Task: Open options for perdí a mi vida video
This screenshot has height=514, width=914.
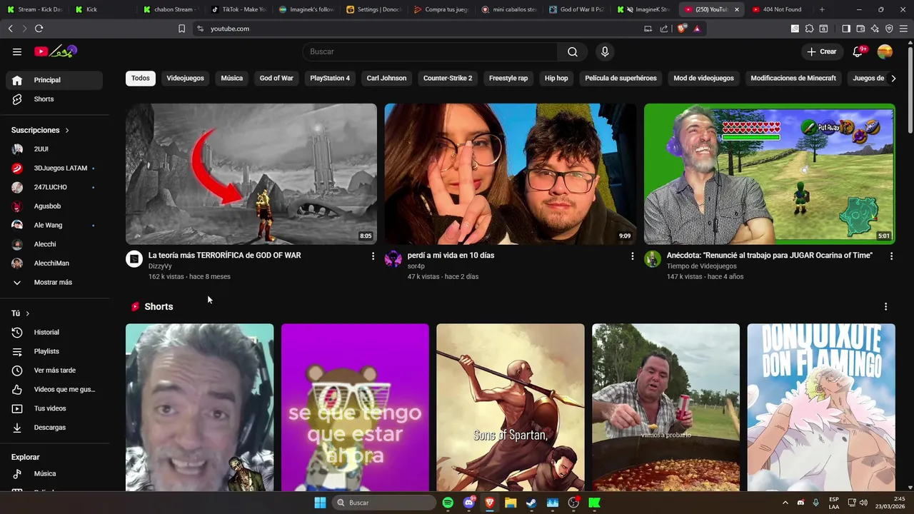Action: point(632,256)
